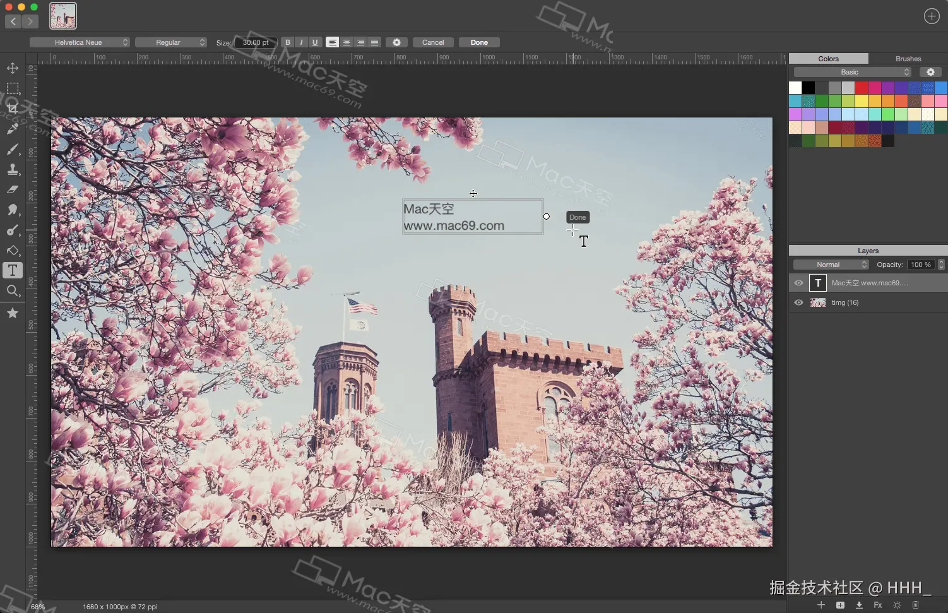Click the 68% zoom level in status bar
This screenshot has width=948, height=613.
click(x=38, y=607)
